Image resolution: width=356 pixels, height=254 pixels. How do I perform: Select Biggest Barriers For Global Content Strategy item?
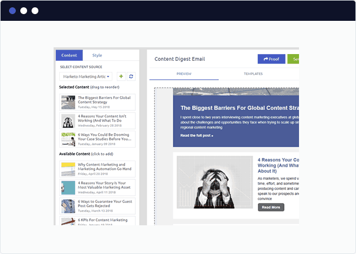98,102
